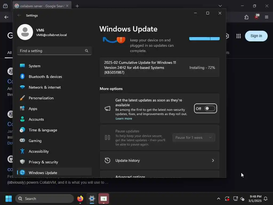Click Find a setting search field
This screenshot has width=273, height=205.
click(54, 51)
